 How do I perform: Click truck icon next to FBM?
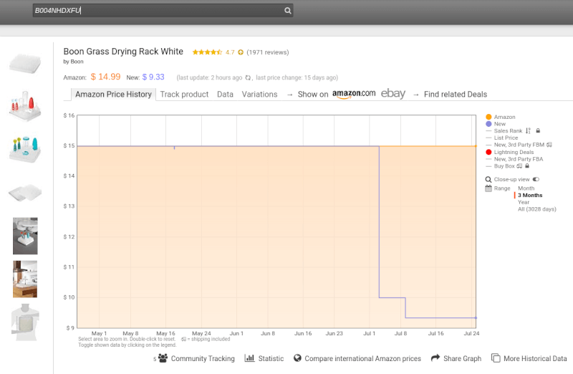[549, 145]
